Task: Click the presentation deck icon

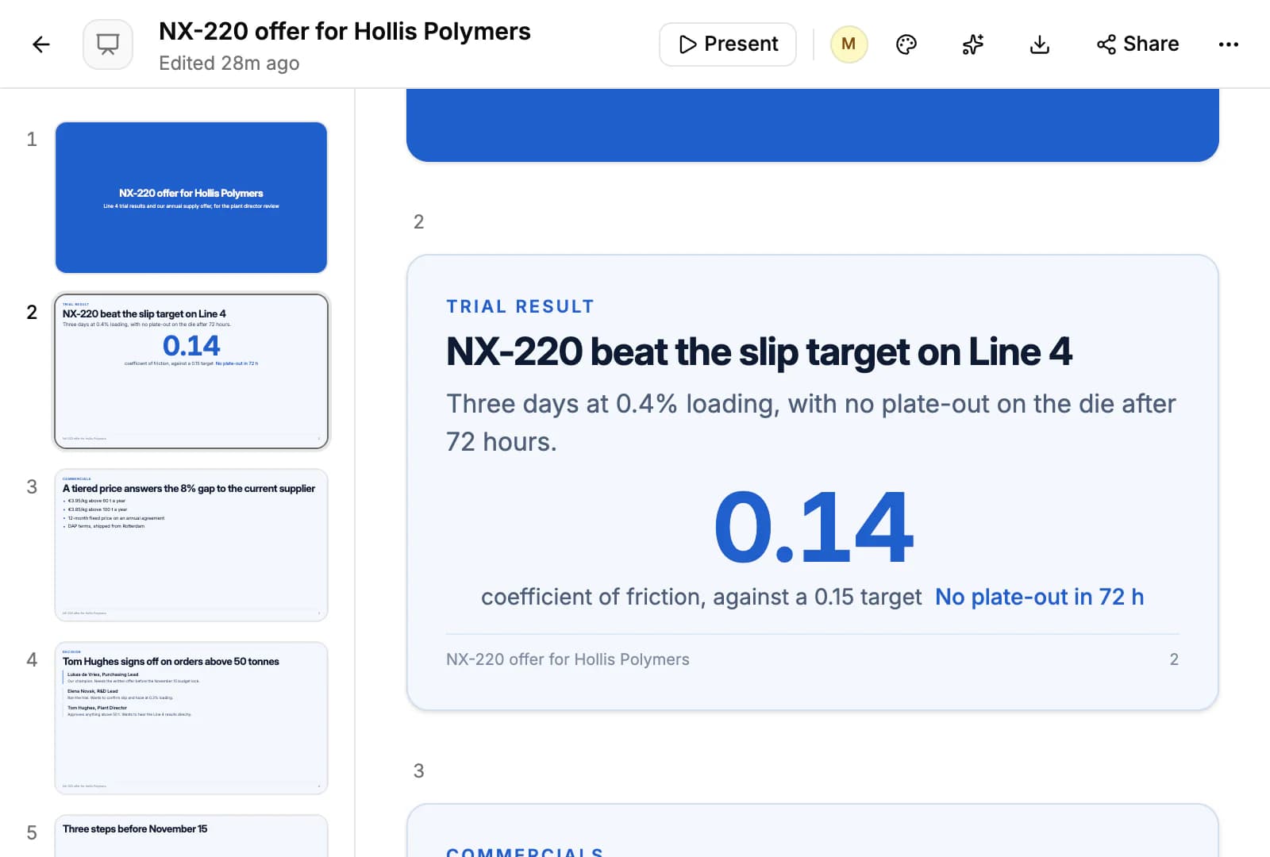Action: tap(108, 44)
